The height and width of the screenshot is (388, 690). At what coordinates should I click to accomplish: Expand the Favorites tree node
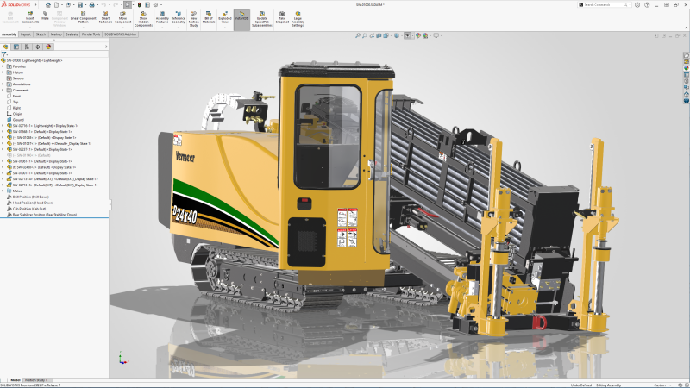click(x=3, y=66)
